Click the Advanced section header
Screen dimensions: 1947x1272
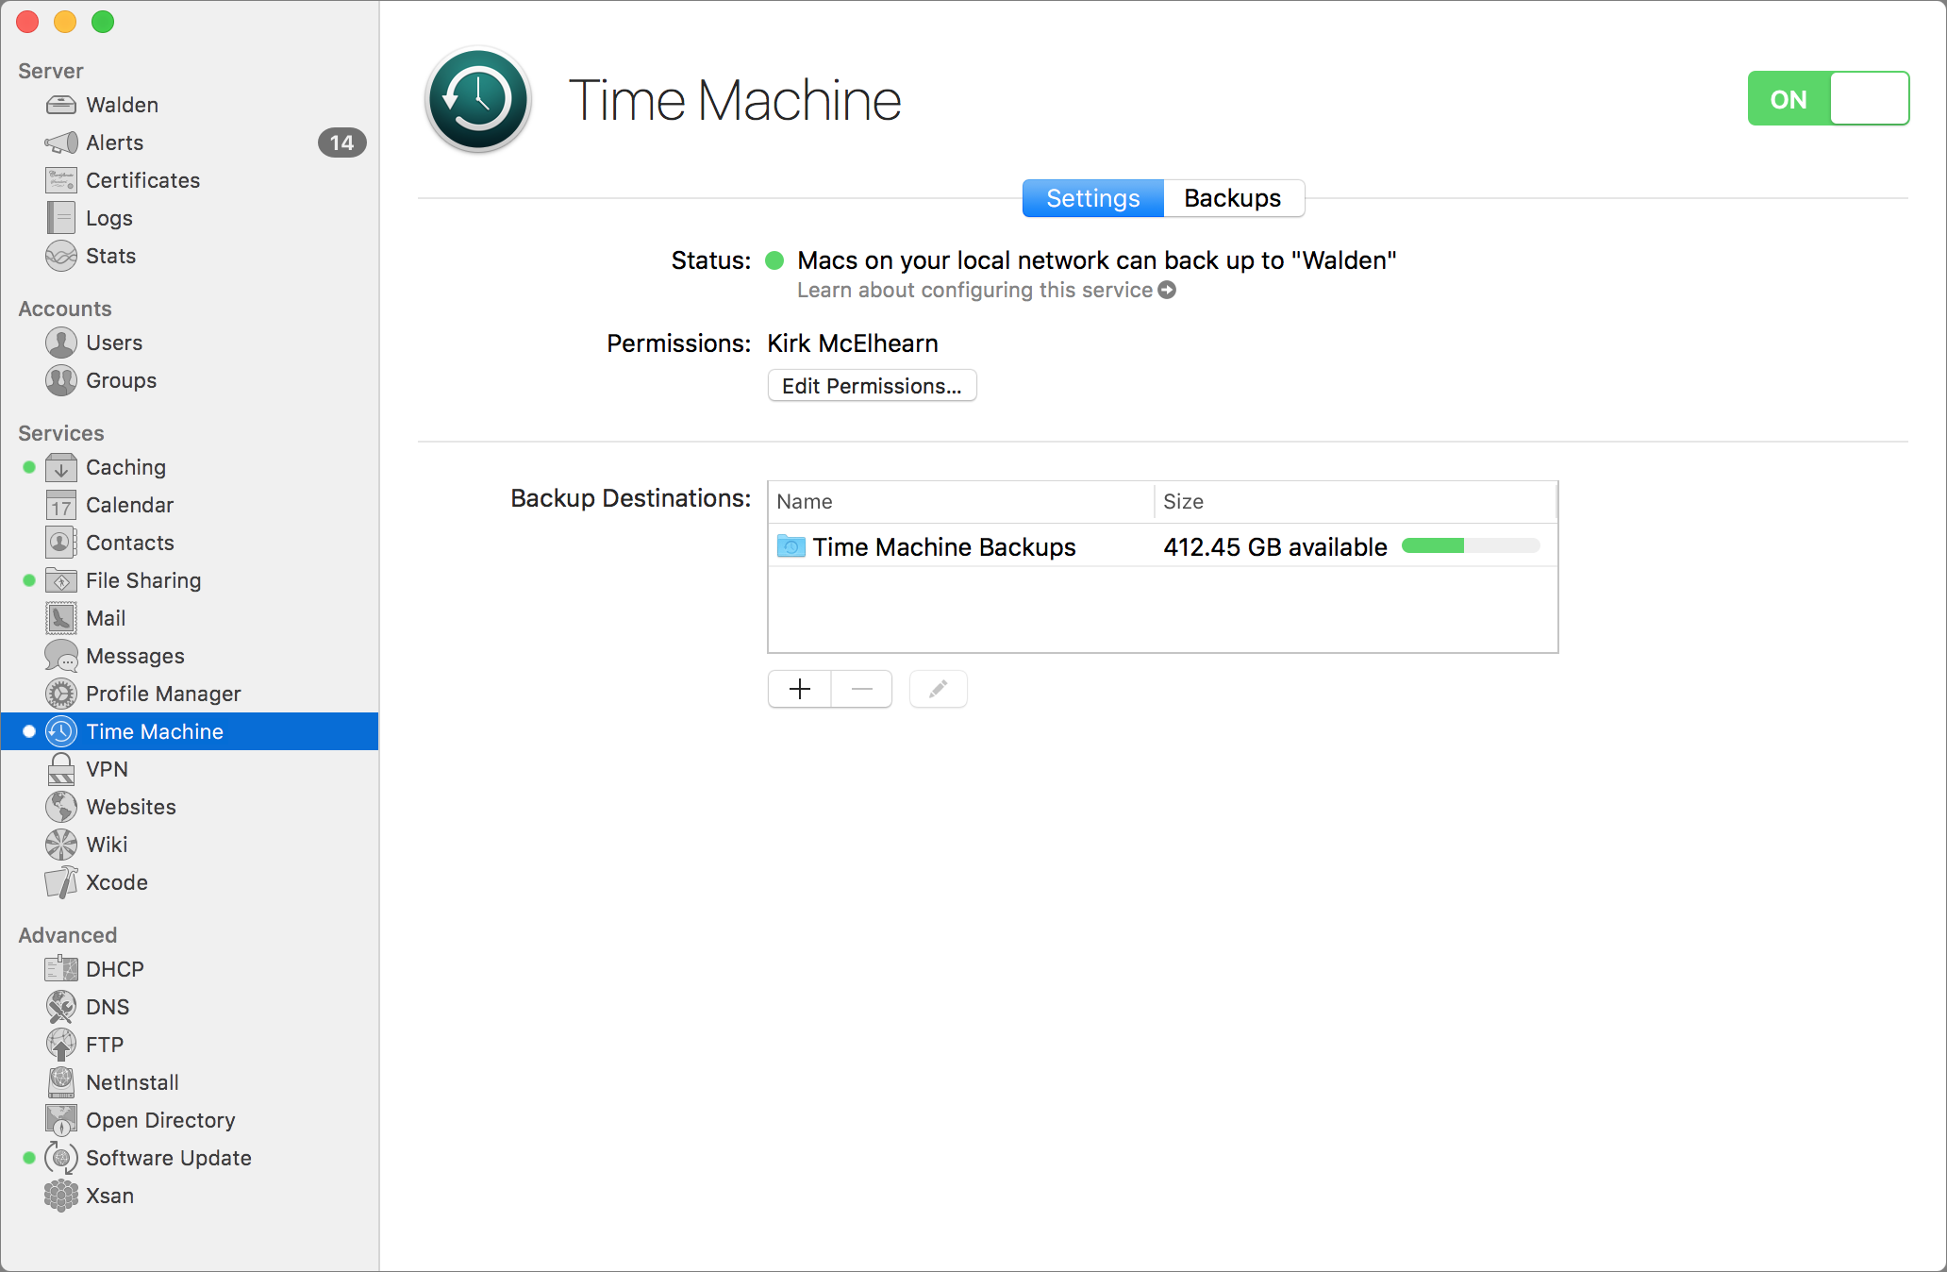[68, 935]
